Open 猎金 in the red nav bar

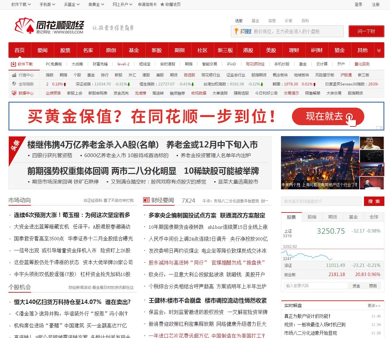340,50
